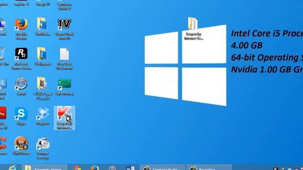Open the CCleaner desktop shortcut
This screenshot has height=170, width=303.
[x=3, y=146]
